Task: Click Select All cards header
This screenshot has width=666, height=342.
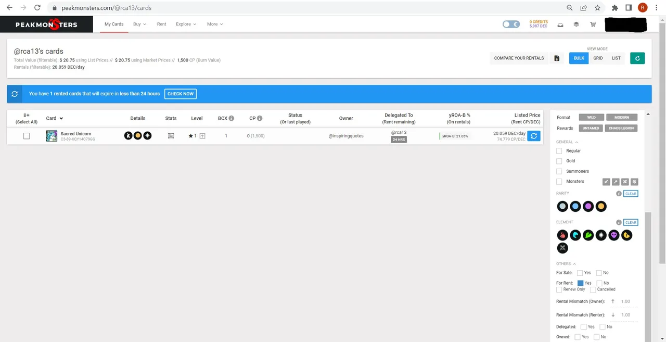Action: point(27,118)
